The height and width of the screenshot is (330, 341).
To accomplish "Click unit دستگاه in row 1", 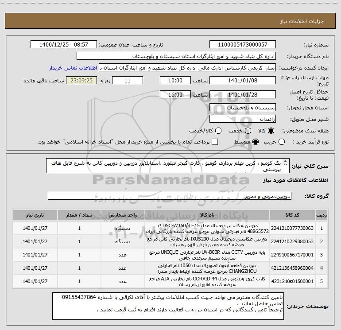I will pyautogui.click(x=123, y=229).
